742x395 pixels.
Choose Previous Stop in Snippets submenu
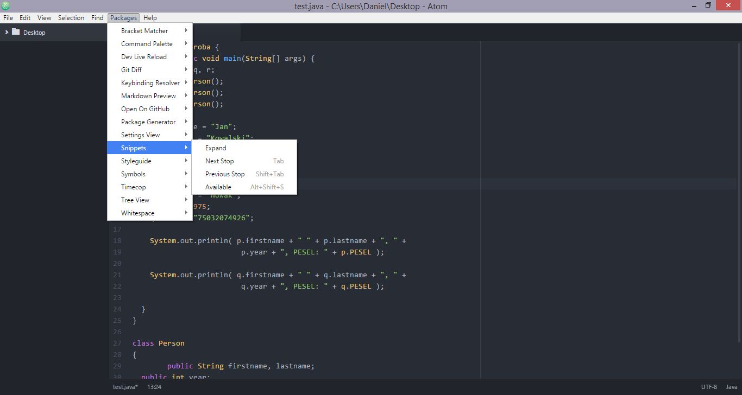[x=244, y=174]
